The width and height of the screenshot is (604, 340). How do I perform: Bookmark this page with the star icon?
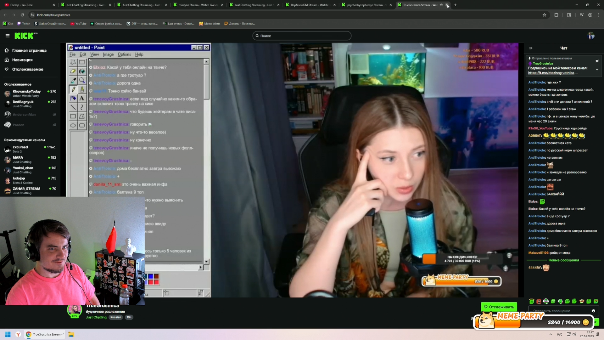(545, 15)
